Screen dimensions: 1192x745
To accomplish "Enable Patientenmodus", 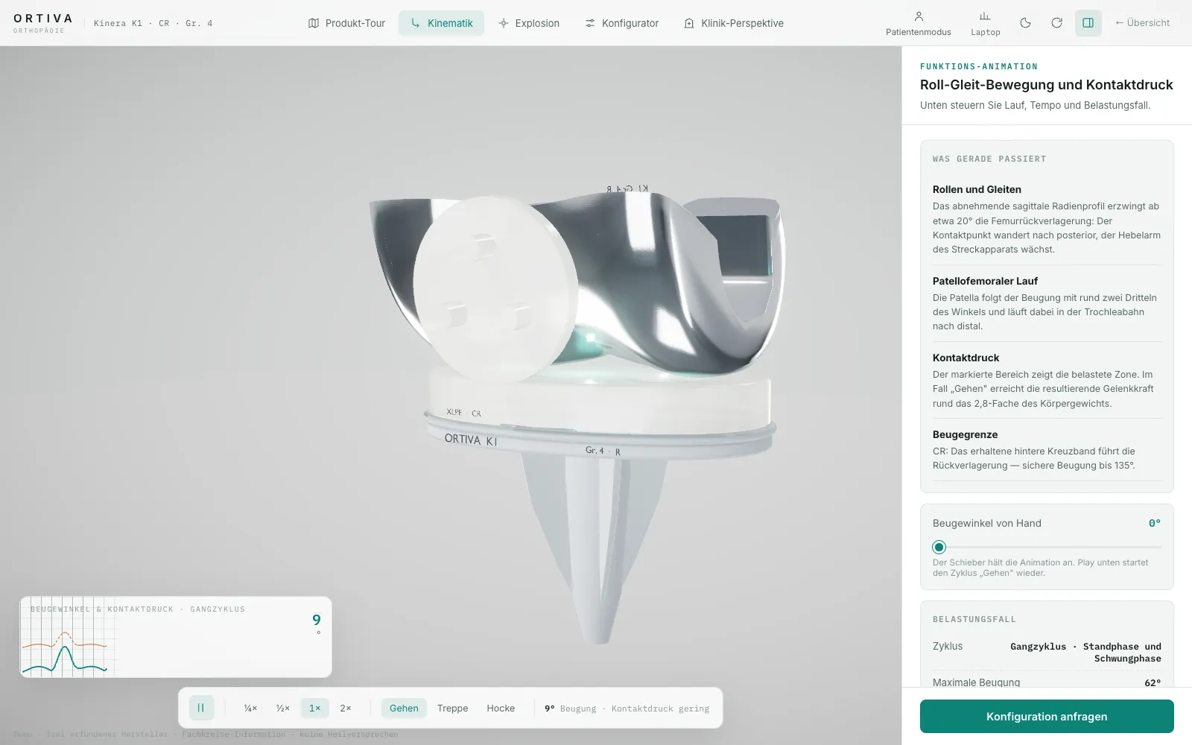I will coord(919,23).
